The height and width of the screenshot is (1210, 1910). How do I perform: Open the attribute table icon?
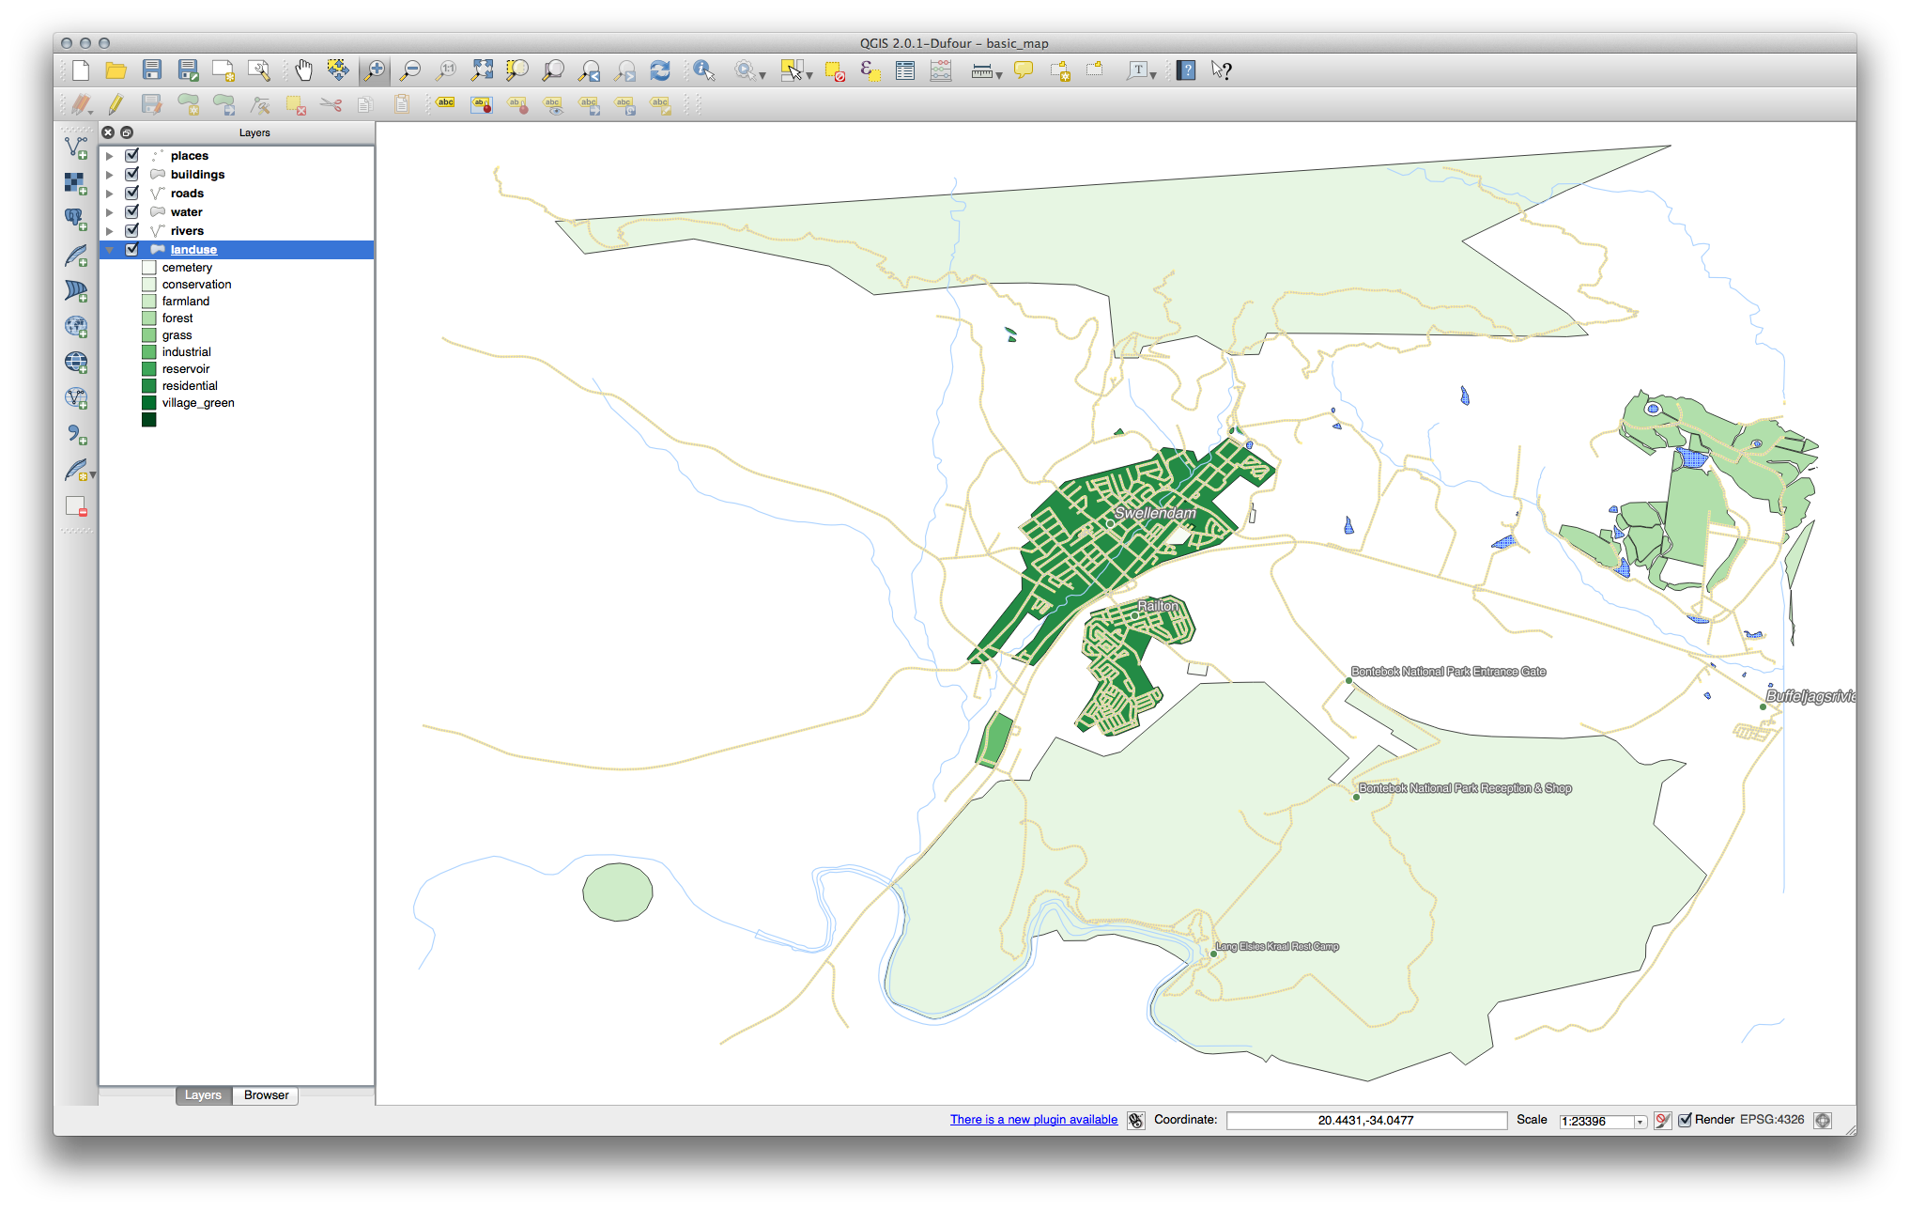click(x=905, y=70)
